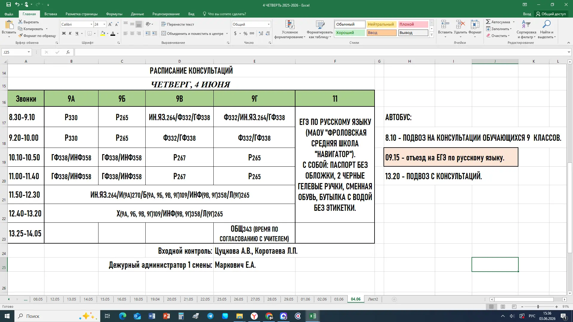Click the Find and Select magnifier
573x322 pixels.
pyautogui.click(x=547, y=24)
